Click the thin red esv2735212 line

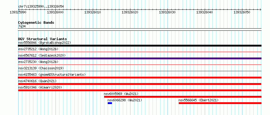(x=140, y=52)
